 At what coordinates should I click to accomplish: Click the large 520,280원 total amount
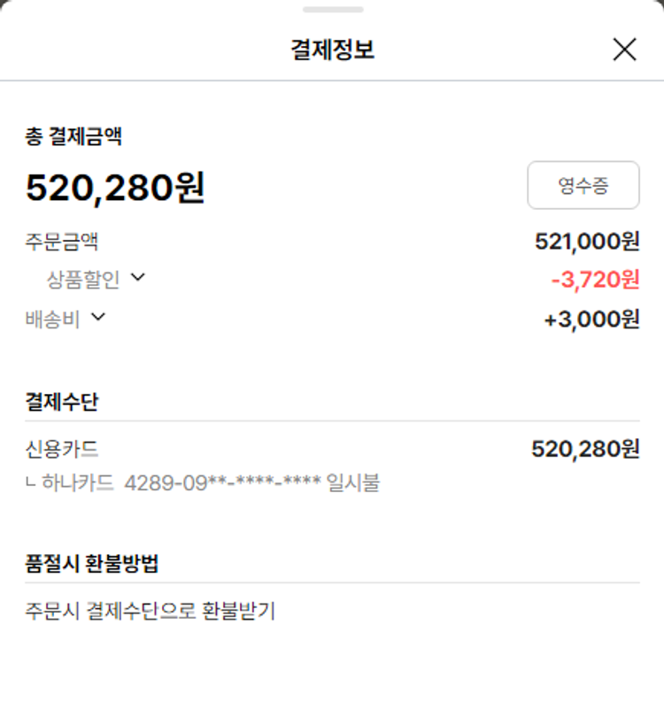115,188
